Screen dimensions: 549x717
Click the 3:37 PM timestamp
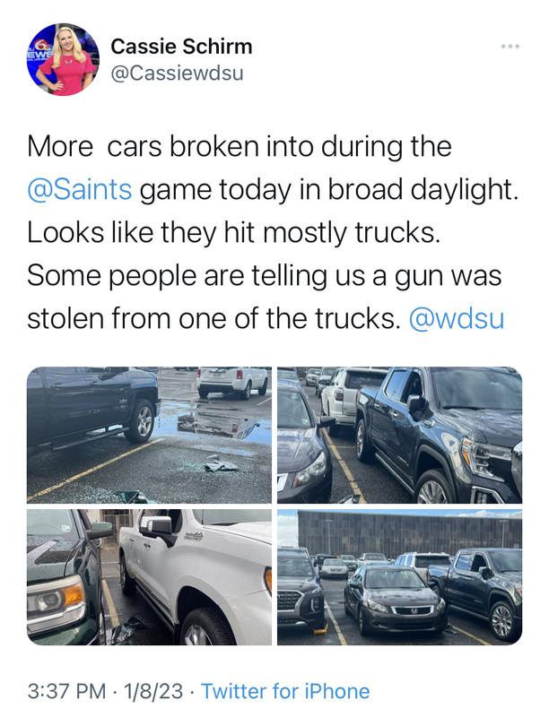[66, 691]
